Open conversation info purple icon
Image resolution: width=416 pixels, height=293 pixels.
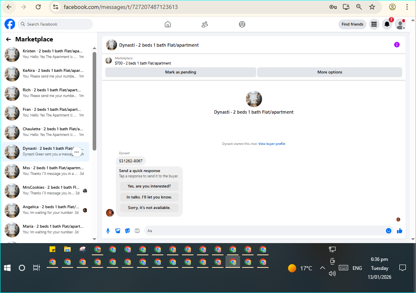point(396,45)
